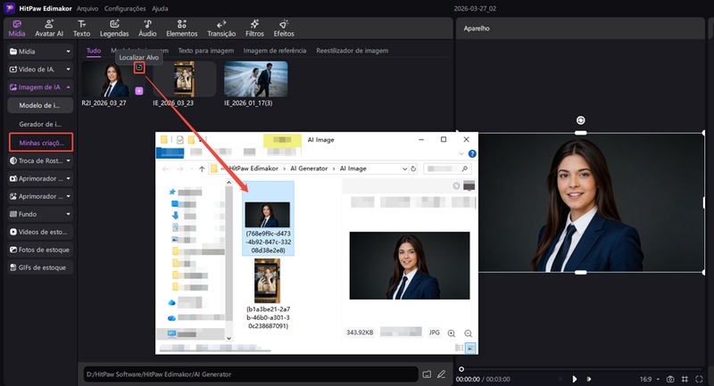Screen dimensions: 714x386
Task: Click the playback progress slider handle
Action: tap(461, 368)
